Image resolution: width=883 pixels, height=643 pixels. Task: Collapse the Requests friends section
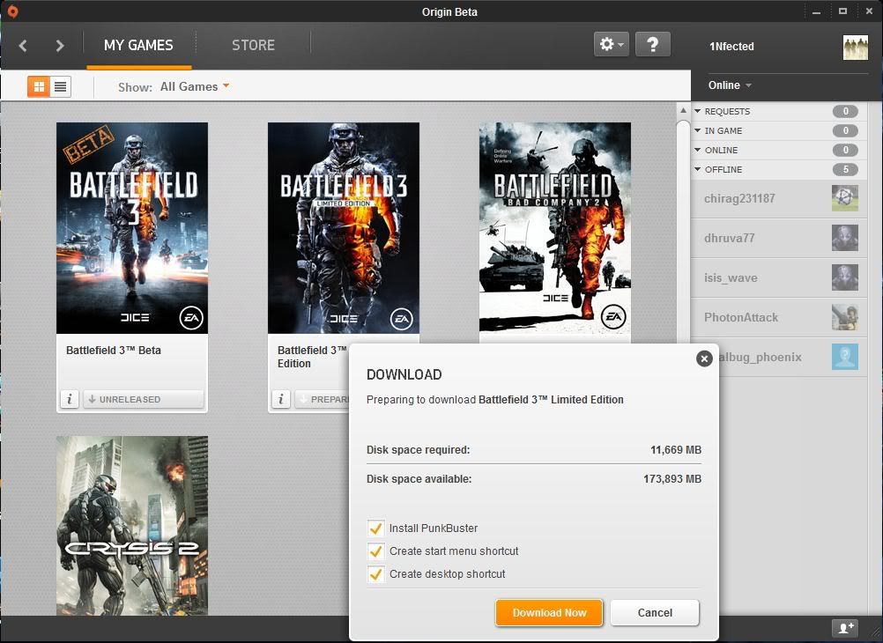pos(698,111)
